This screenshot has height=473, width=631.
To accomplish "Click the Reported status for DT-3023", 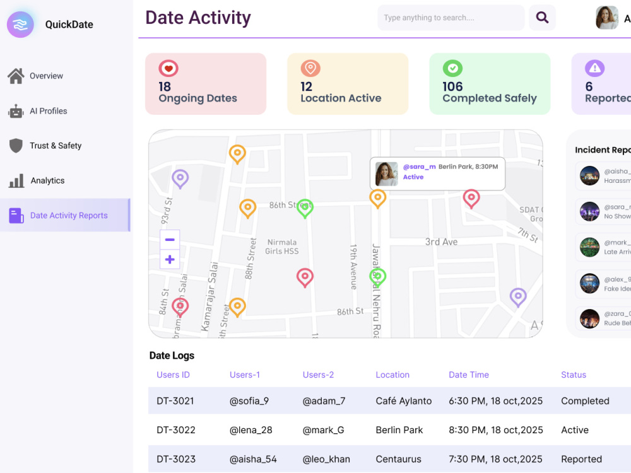I will [582, 459].
